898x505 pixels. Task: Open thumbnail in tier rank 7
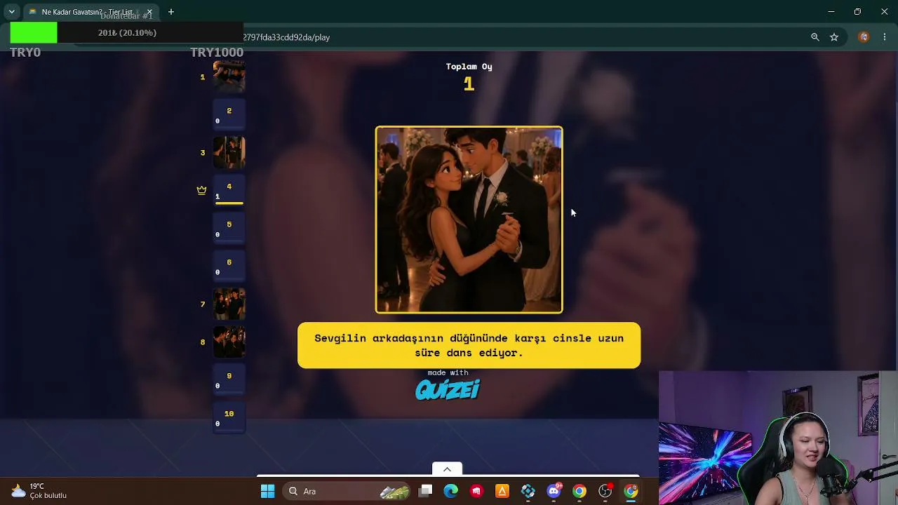click(229, 304)
